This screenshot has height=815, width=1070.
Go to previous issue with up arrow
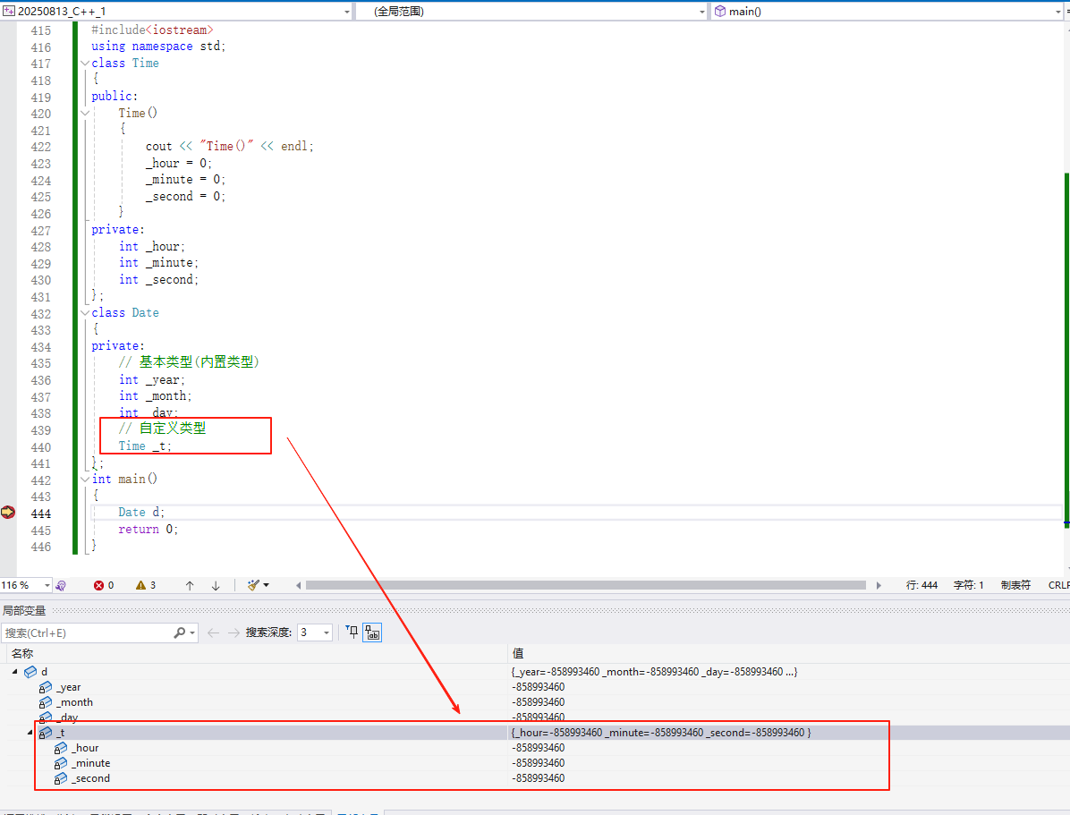pyautogui.click(x=190, y=586)
